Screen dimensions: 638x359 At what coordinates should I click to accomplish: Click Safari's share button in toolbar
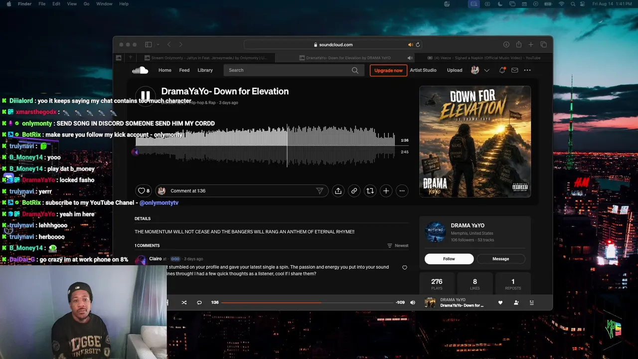pos(518,45)
